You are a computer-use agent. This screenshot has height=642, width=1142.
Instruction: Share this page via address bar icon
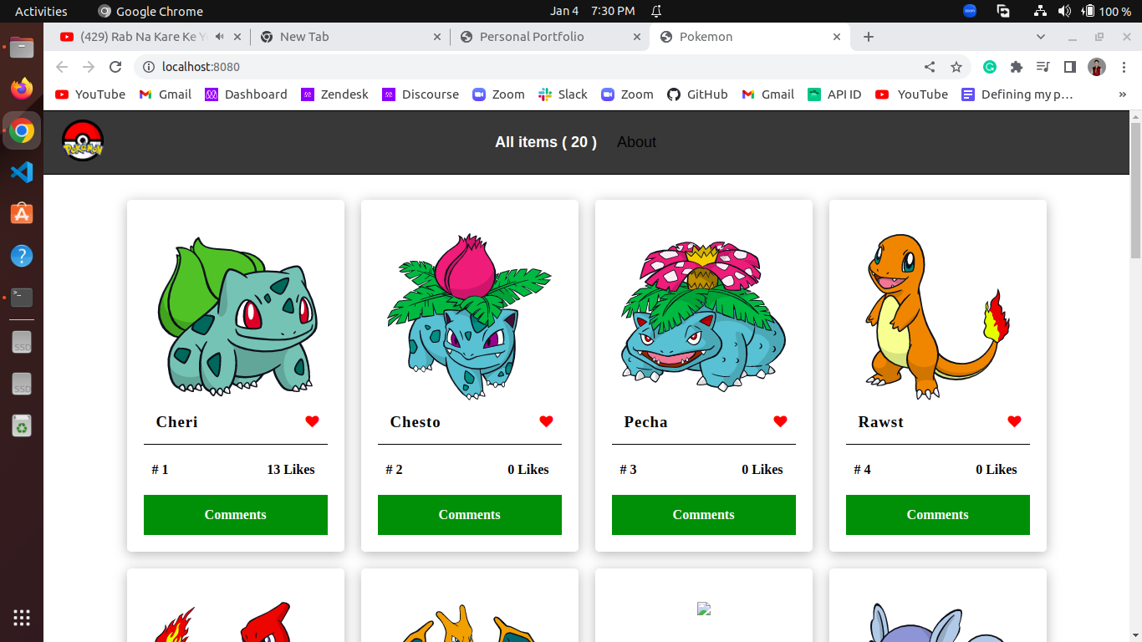click(x=930, y=67)
